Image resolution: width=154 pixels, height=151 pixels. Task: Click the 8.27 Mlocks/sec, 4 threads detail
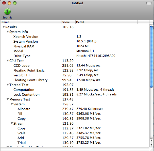(x=96, y=94)
